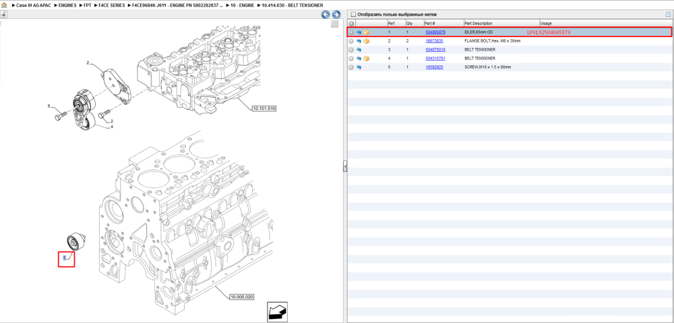Open 10.414.030 - BELT TENSIONER breadcrumb

coord(292,5)
